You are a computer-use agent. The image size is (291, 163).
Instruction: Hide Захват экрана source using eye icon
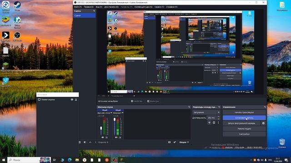pos(72,100)
